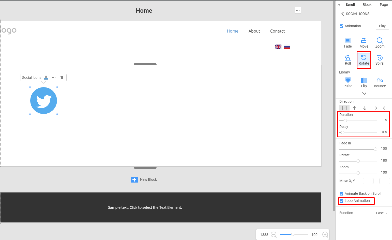Click the canvas zoom slider handle
The height and width of the screenshot is (240, 392).
(293, 234)
